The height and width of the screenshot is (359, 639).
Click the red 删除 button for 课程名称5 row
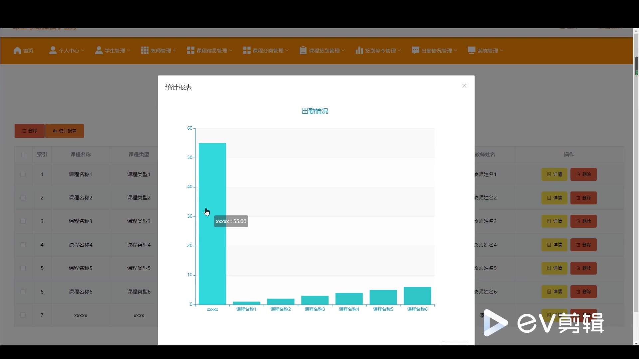pos(583,268)
